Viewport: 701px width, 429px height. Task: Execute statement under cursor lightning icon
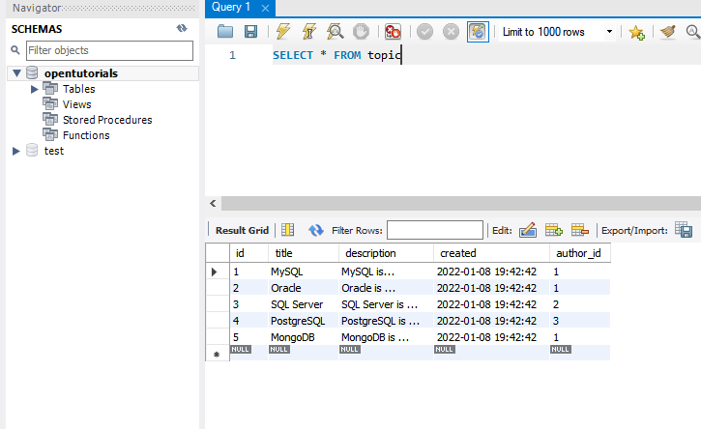click(308, 32)
